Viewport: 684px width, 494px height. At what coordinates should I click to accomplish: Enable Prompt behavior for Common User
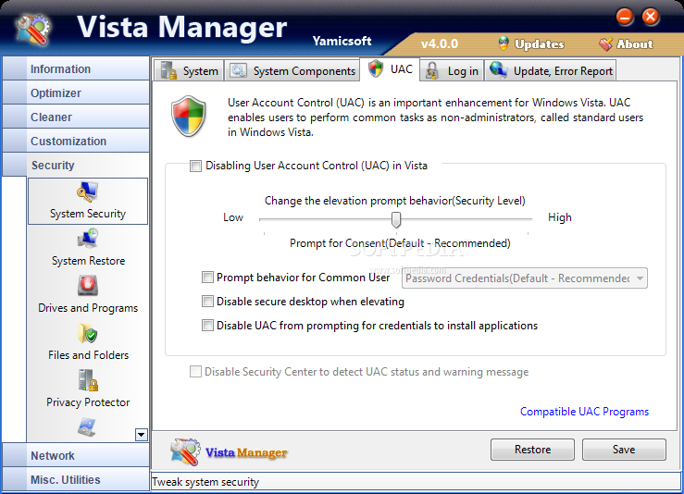(207, 278)
